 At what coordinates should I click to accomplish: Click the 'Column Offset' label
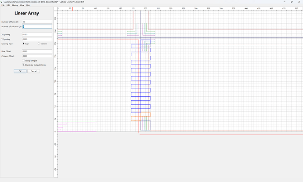tap(7, 56)
